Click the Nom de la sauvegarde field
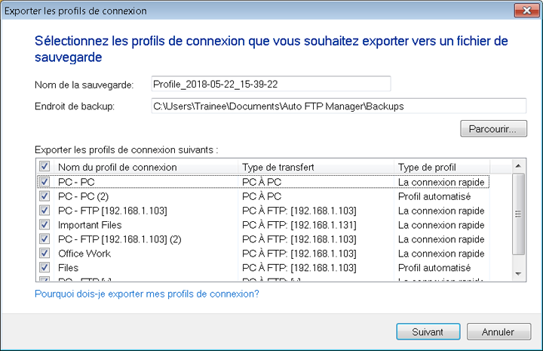 (x=270, y=84)
